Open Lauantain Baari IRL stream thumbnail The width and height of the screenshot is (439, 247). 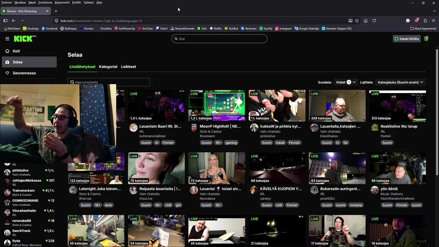pos(156,106)
